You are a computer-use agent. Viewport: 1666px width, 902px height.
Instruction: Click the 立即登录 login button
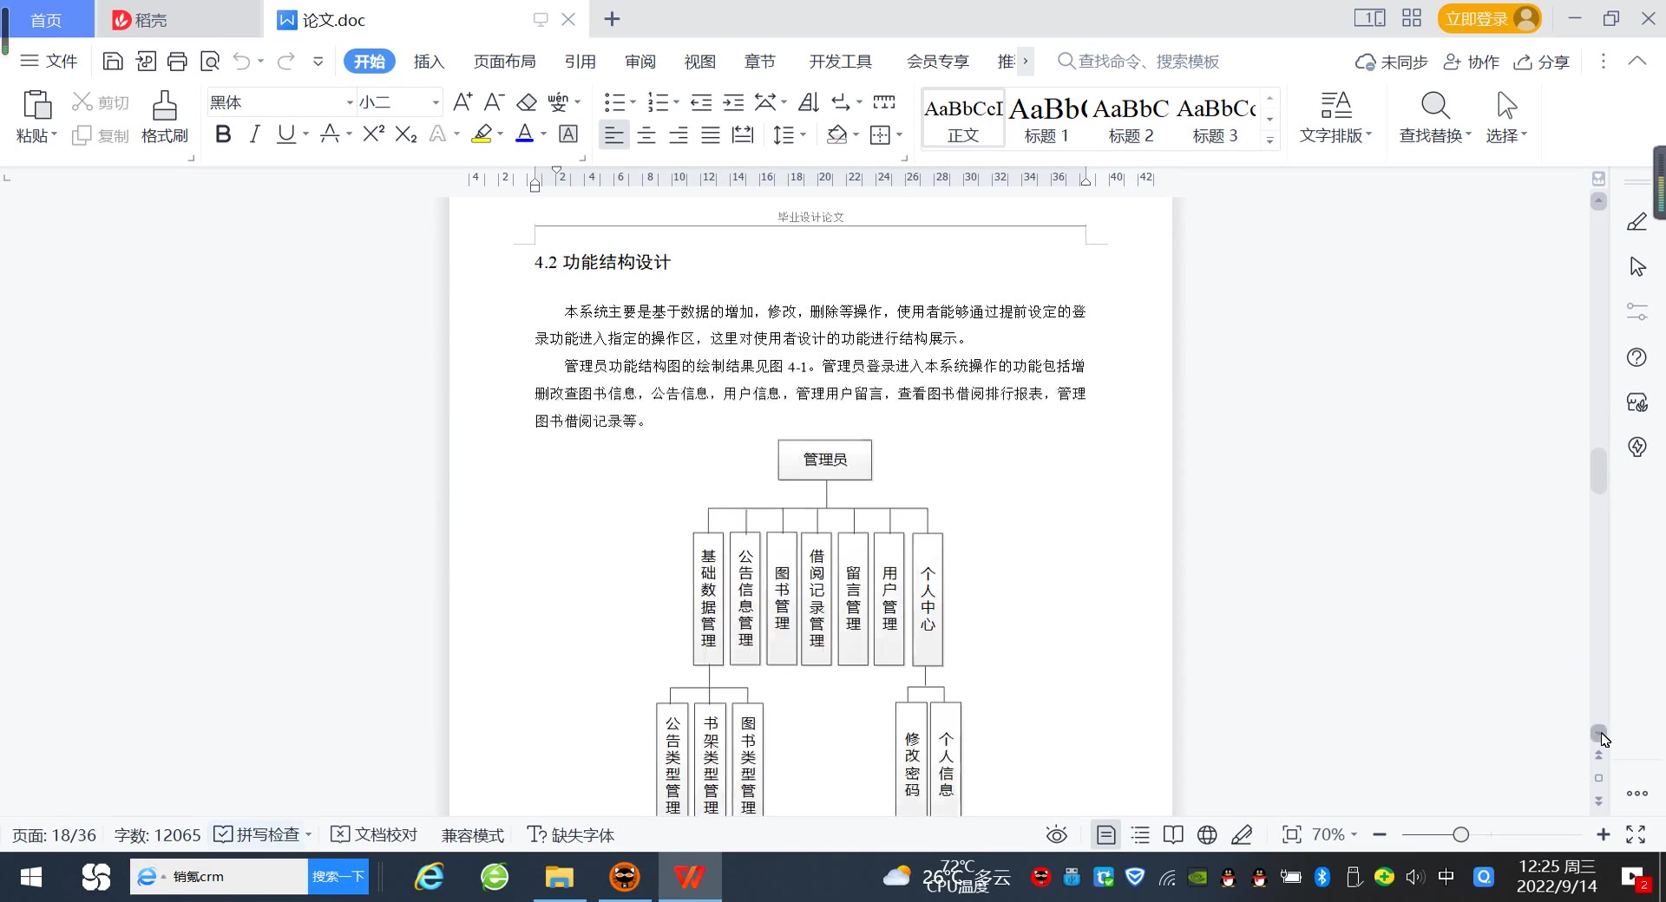(x=1489, y=18)
